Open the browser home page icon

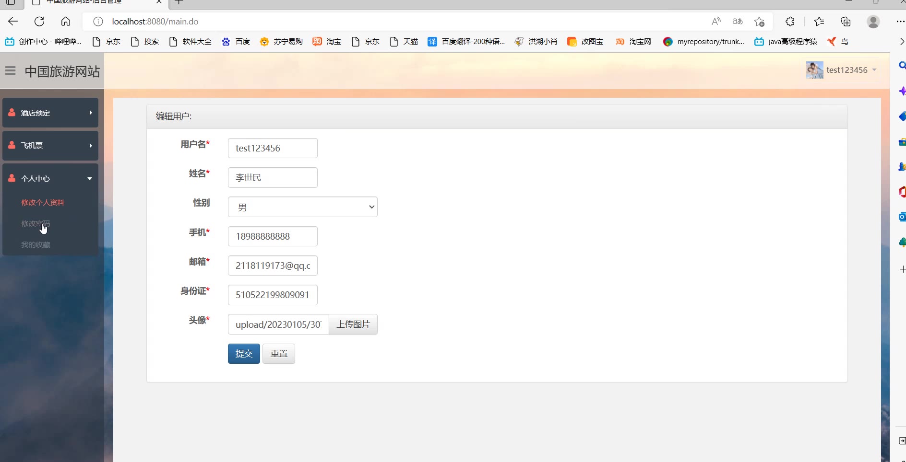coord(66,21)
